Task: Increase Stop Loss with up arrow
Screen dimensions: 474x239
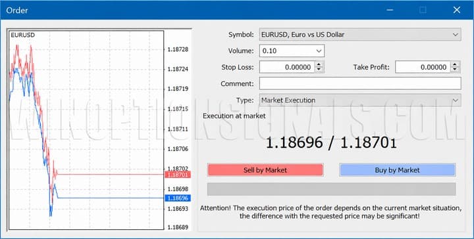Action: pyautogui.click(x=319, y=64)
